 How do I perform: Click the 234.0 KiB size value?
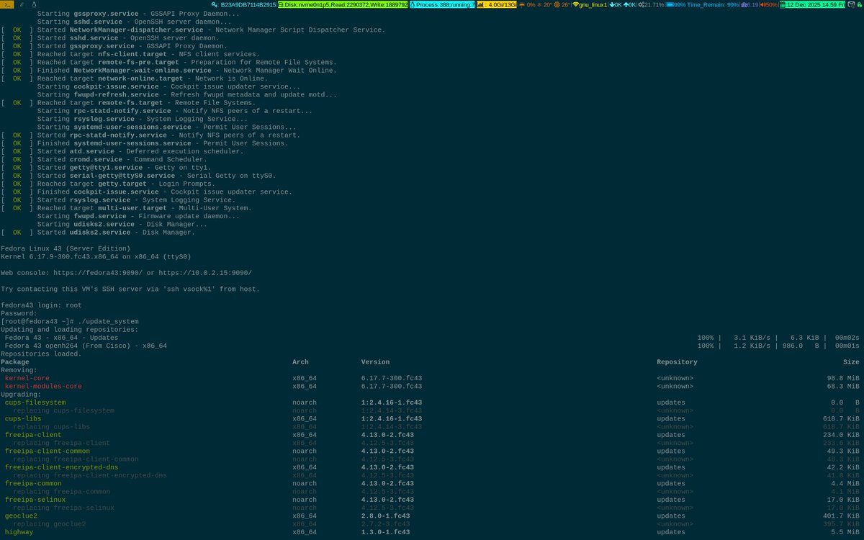point(841,435)
